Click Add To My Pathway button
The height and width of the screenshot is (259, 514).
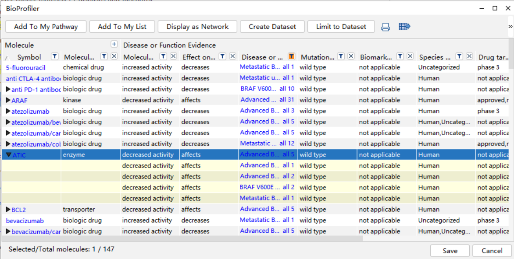coord(46,27)
